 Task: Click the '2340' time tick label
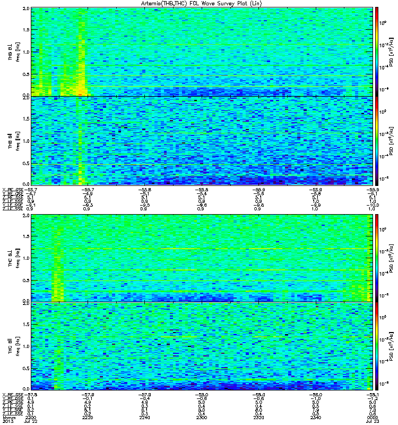[316, 418]
